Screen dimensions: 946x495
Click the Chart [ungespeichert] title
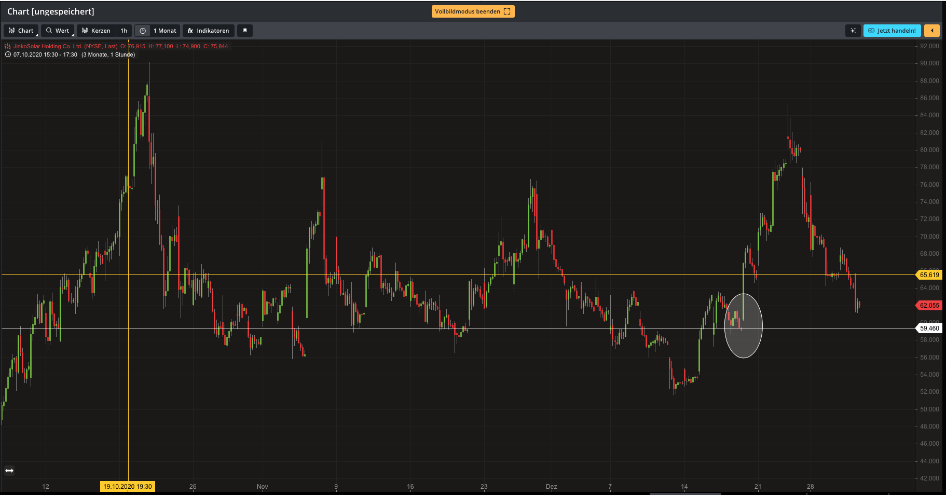[51, 11]
